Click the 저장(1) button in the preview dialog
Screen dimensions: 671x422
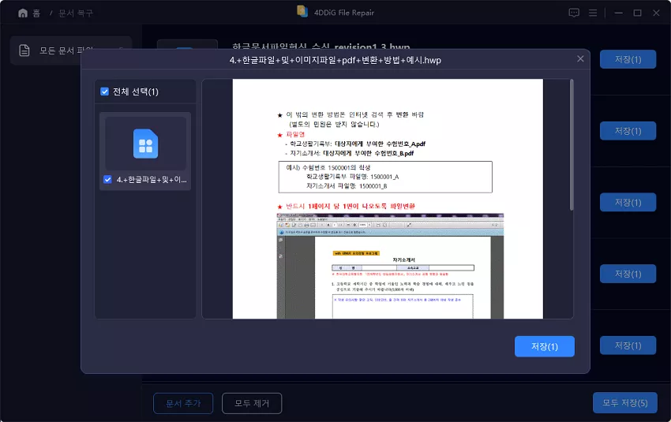[545, 346]
